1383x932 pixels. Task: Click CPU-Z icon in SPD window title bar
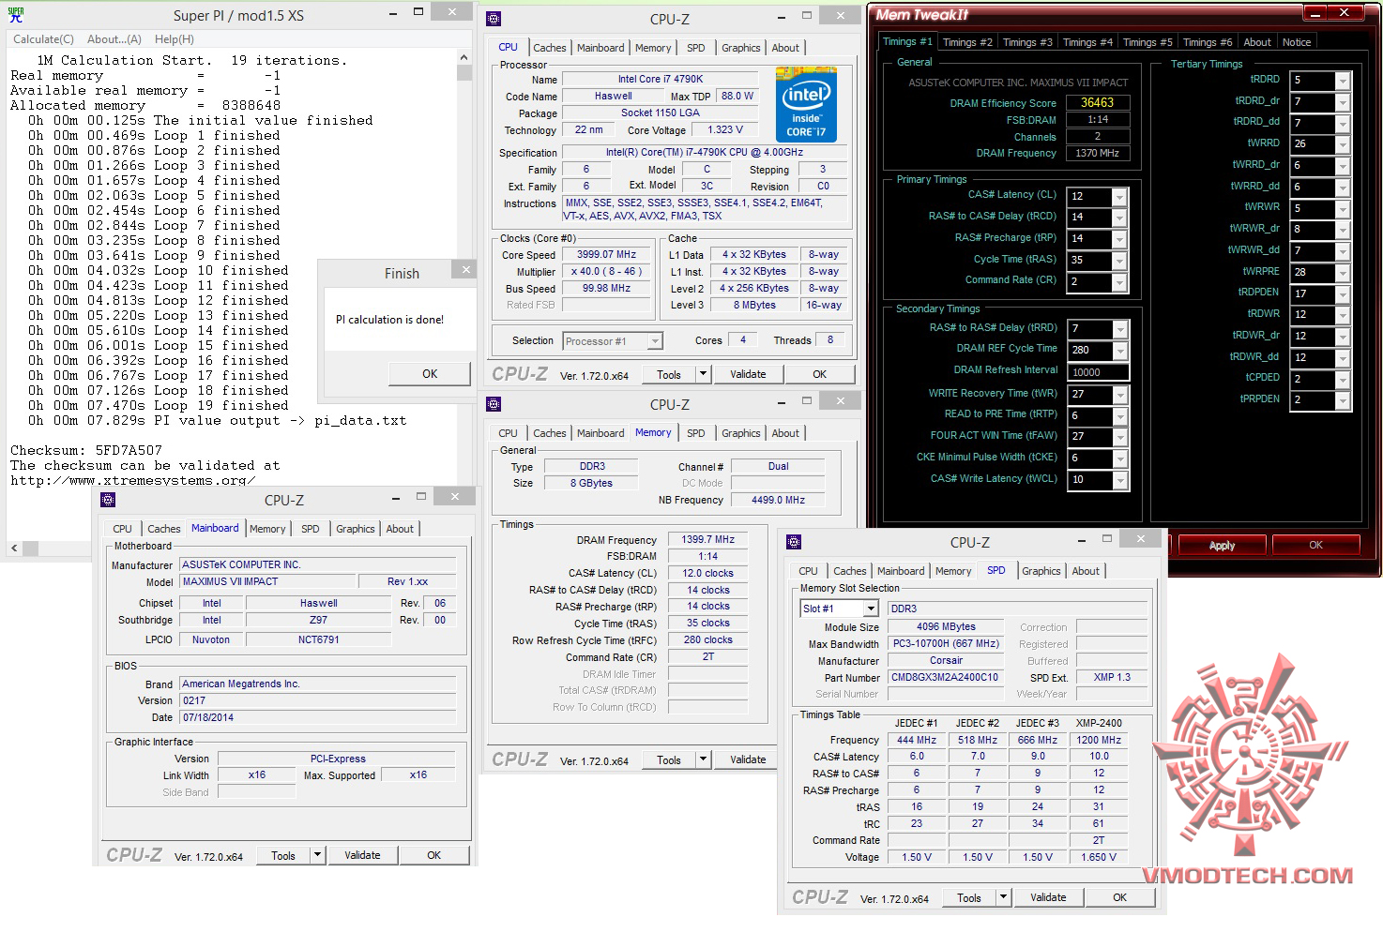pyautogui.click(x=794, y=542)
